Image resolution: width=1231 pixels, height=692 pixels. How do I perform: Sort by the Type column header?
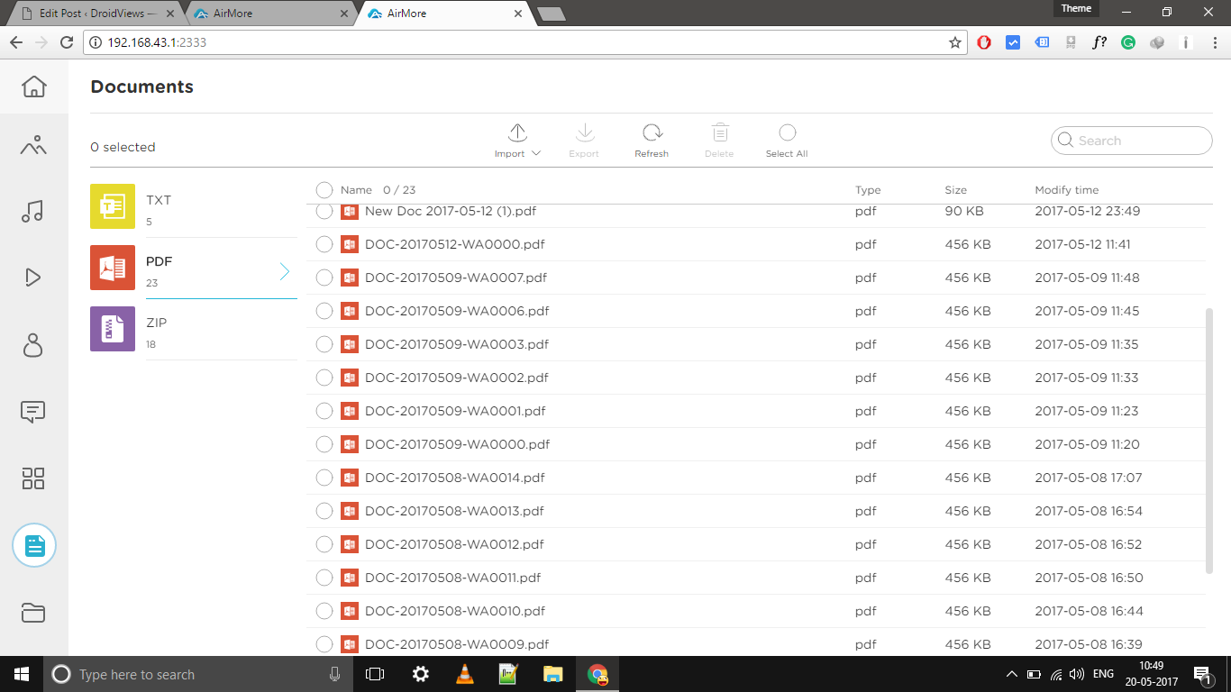click(x=868, y=190)
